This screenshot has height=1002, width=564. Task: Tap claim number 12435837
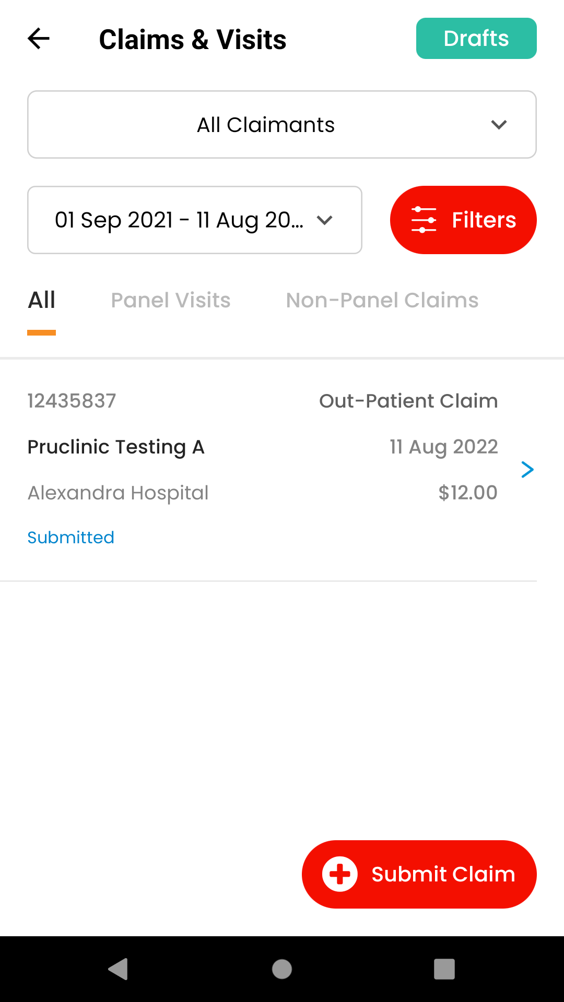(72, 401)
